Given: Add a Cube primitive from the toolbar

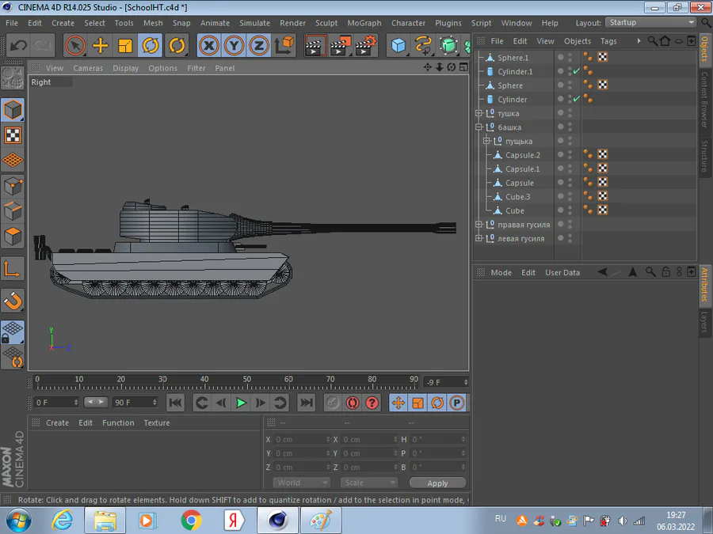Looking at the screenshot, I should point(398,46).
